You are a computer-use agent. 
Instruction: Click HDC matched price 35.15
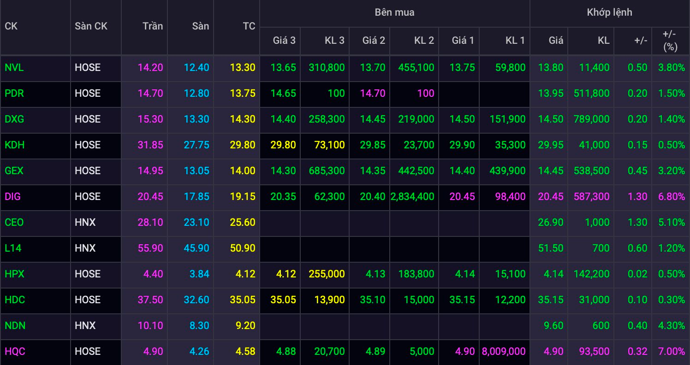(x=551, y=300)
